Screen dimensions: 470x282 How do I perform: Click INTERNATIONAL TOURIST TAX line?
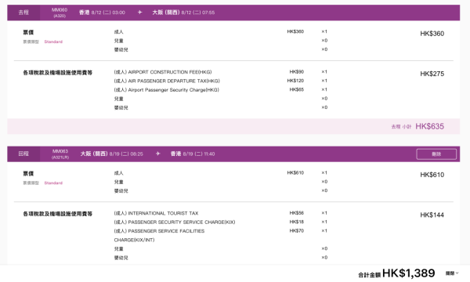pos(156,213)
